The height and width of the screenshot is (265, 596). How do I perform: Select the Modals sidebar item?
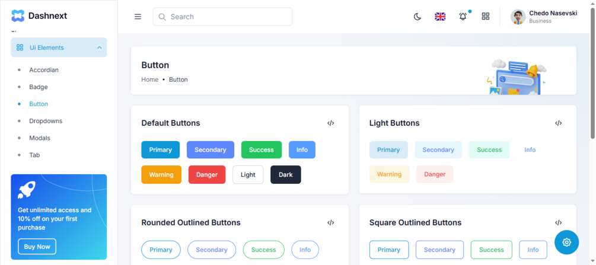(40, 138)
